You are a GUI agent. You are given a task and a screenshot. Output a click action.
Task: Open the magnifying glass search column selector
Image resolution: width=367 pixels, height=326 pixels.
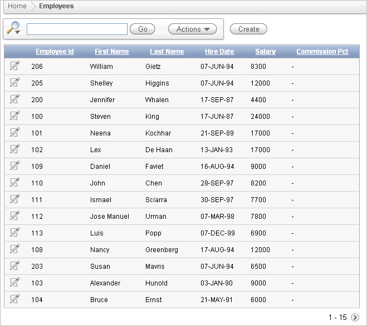pyautogui.click(x=13, y=28)
